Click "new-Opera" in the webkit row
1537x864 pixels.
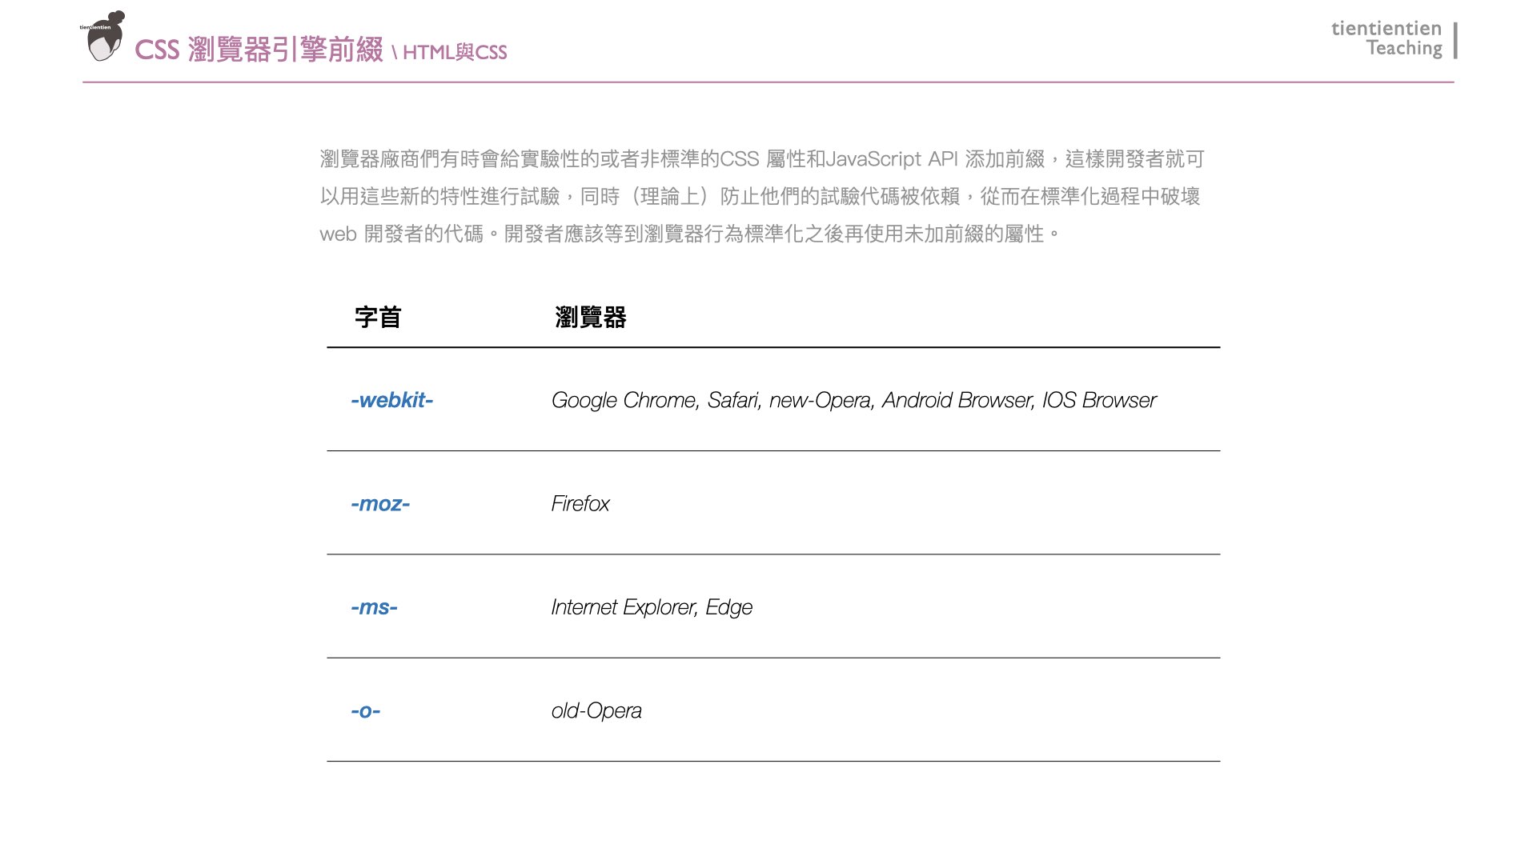pos(820,400)
